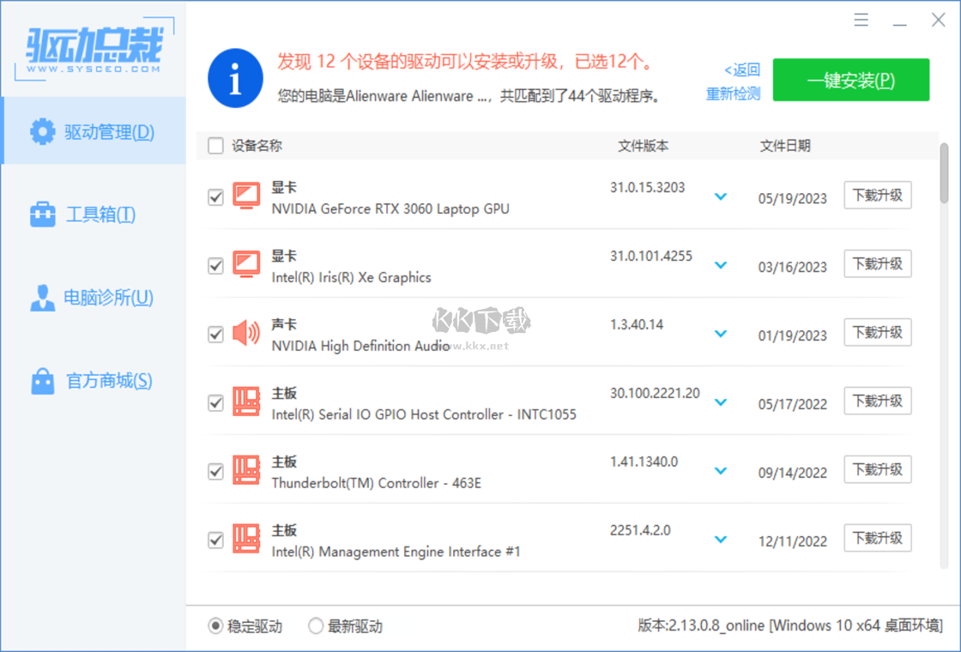Click the 驱动管理 gear icon in sidebar
The width and height of the screenshot is (961, 652).
(x=43, y=131)
